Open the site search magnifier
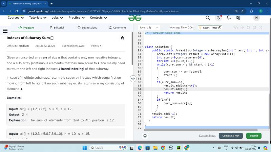 coord(208,18)
